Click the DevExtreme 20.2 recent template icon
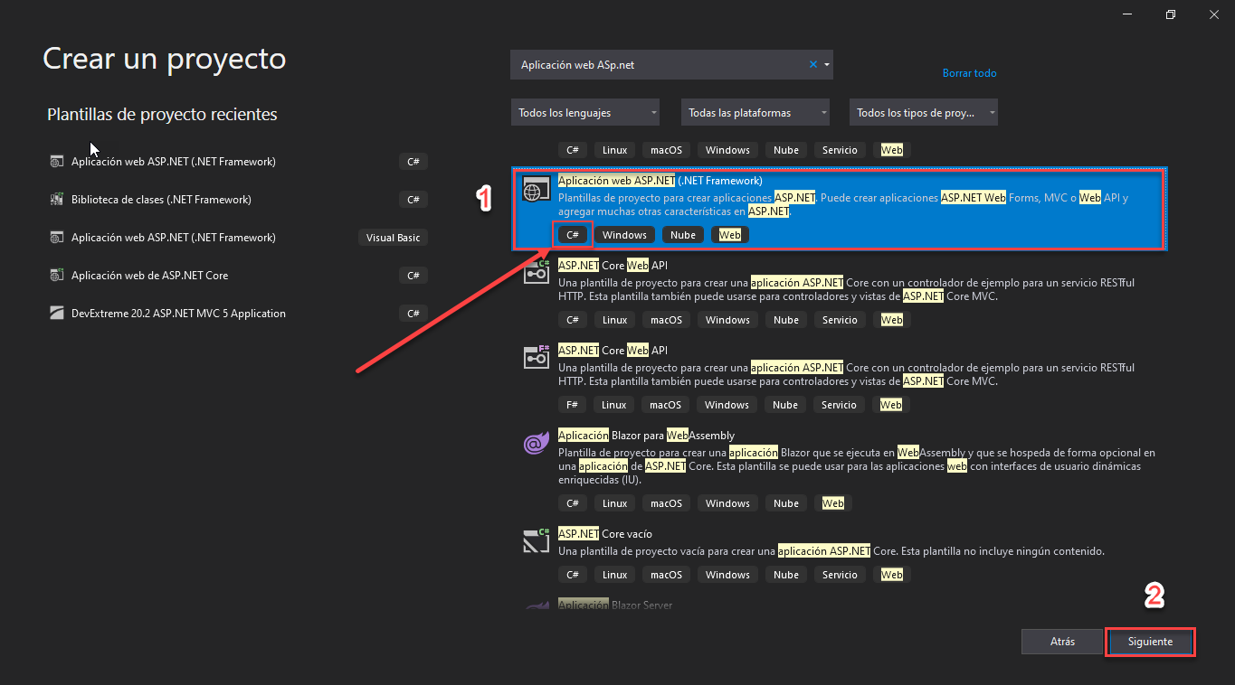This screenshot has width=1235, height=685. point(56,314)
